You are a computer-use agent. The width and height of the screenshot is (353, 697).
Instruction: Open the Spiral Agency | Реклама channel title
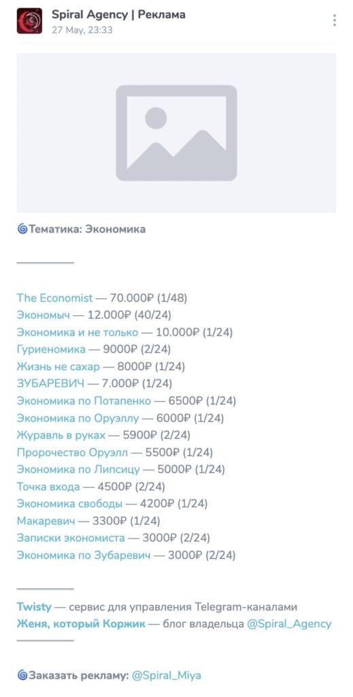[118, 15]
